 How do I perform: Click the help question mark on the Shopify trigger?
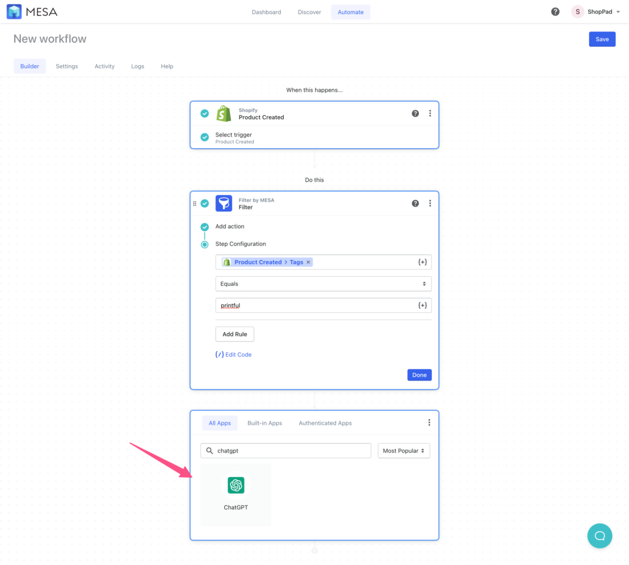coord(415,113)
